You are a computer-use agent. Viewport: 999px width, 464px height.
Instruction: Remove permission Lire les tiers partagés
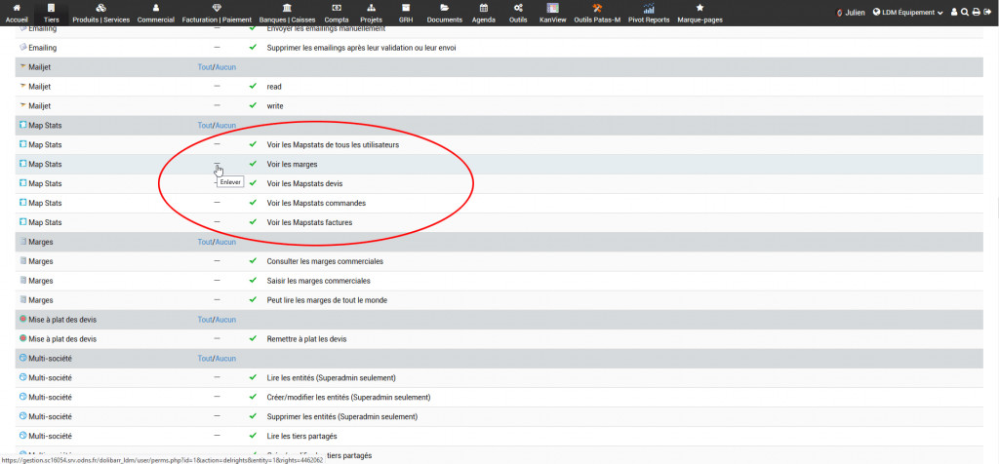218,436
